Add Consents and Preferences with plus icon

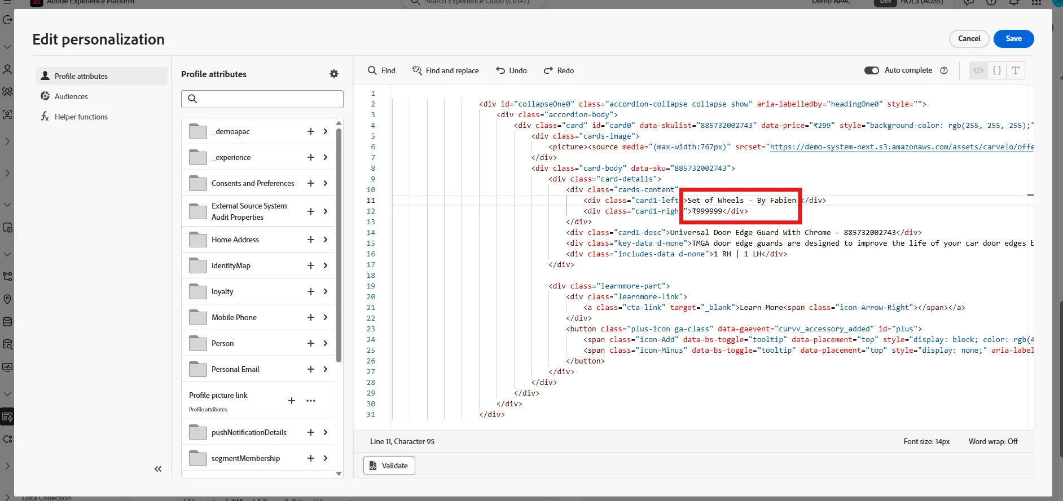pyautogui.click(x=310, y=183)
